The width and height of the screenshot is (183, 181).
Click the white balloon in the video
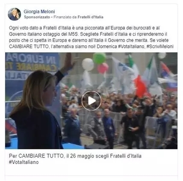[88, 65]
